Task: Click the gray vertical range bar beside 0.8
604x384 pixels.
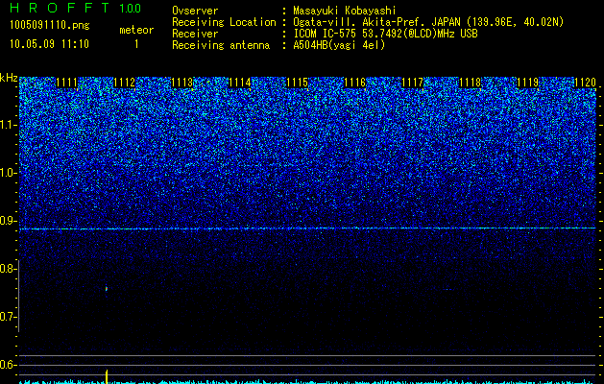Action: [x=18, y=296]
